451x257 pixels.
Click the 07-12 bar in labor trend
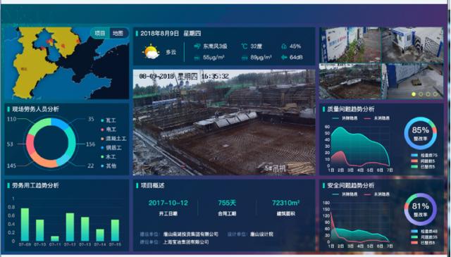click(70, 227)
